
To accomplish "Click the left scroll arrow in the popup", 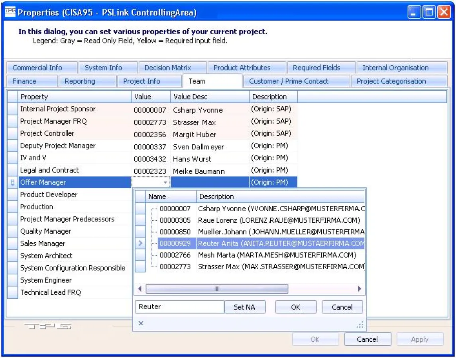I will pyautogui.click(x=140, y=289).
